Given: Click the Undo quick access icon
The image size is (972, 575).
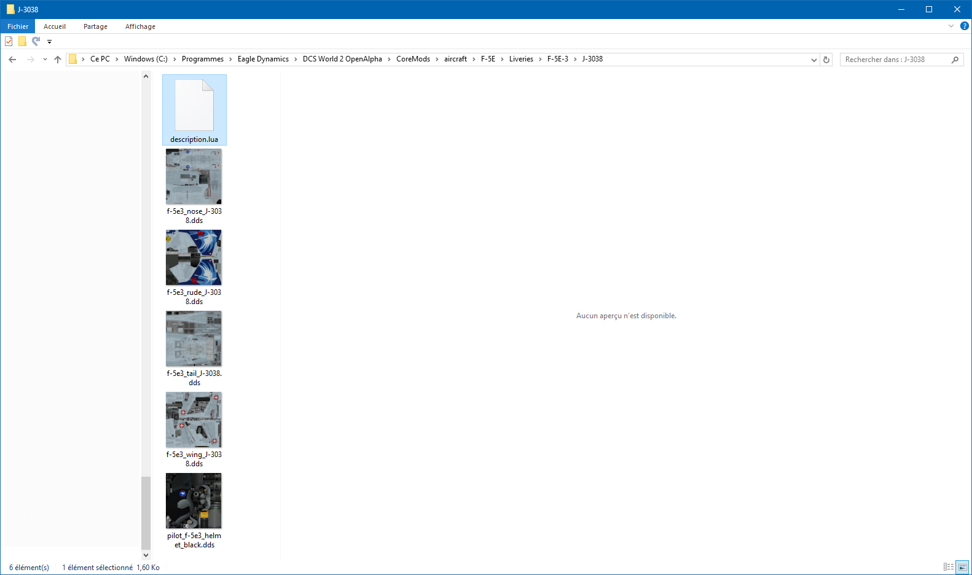Looking at the screenshot, I should point(36,41).
